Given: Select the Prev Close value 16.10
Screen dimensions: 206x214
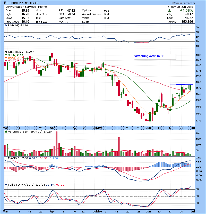Looking at the screenshot, I should point(25,22).
